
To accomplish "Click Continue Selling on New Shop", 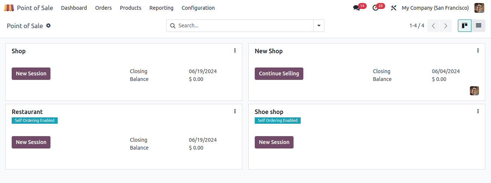I will (x=279, y=73).
